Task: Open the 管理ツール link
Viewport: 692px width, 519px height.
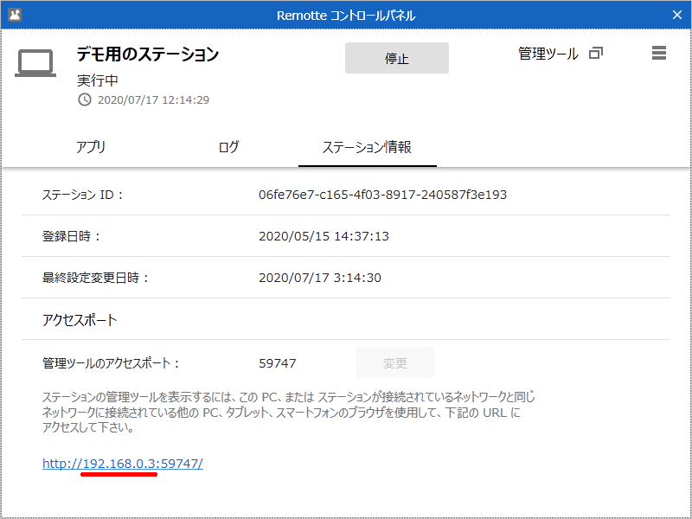Action: pyautogui.click(x=548, y=54)
